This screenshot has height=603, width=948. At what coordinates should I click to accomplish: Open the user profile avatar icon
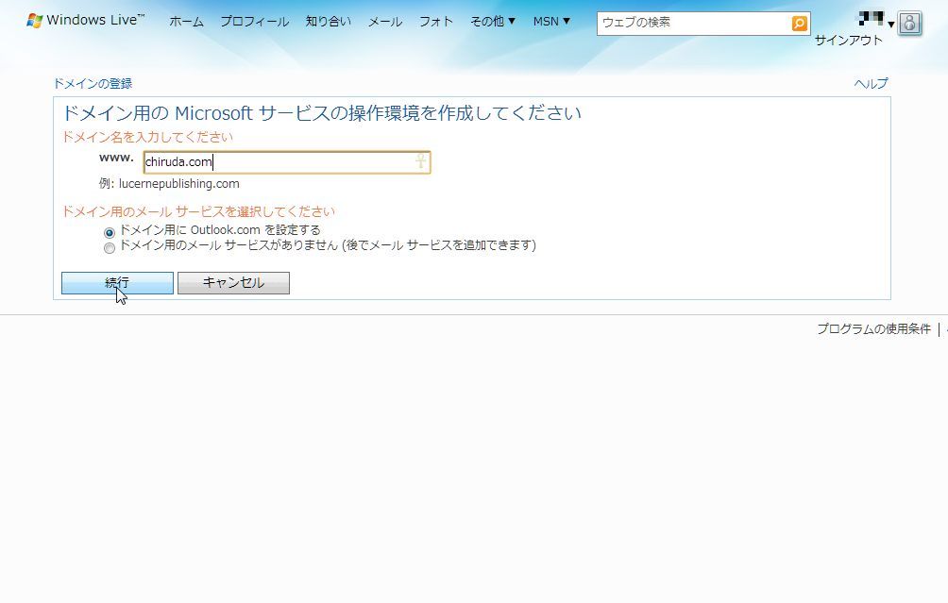(x=909, y=24)
